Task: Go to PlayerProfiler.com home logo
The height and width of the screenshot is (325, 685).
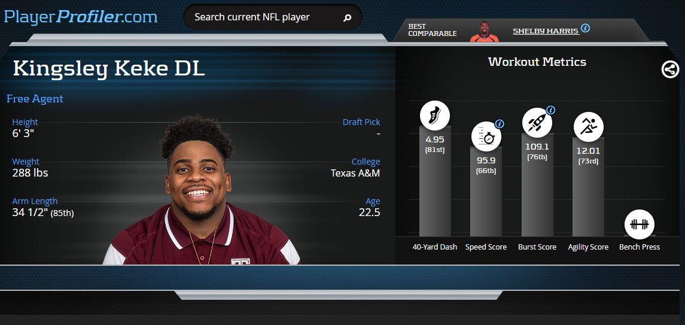Action: tap(81, 17)
